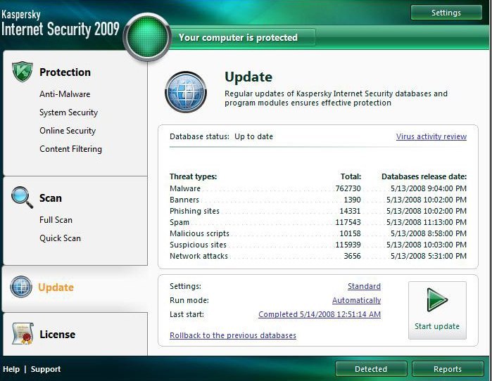Open the Settings button at top

pos(446,13)
